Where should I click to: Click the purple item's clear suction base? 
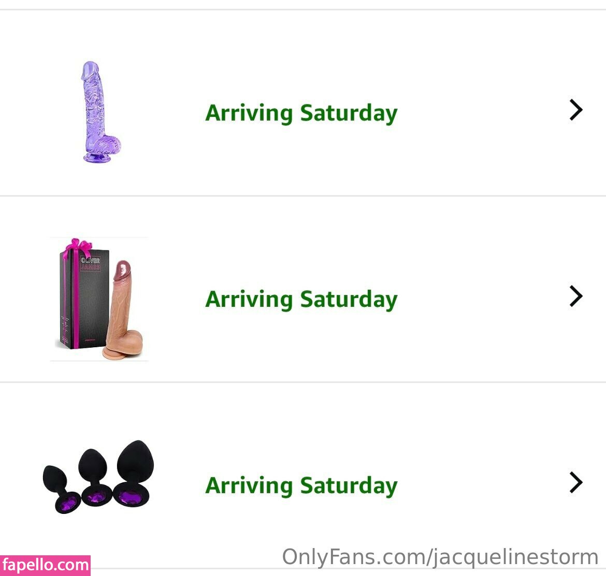[x=96, y=156]
